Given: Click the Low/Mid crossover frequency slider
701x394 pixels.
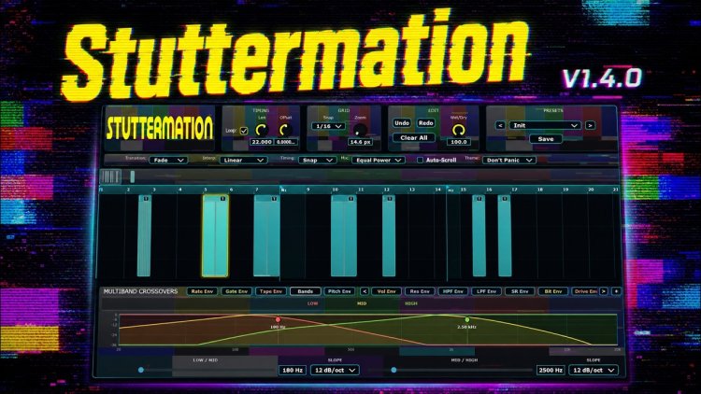Looking at the screenshot, I should (x=208, y=370).
